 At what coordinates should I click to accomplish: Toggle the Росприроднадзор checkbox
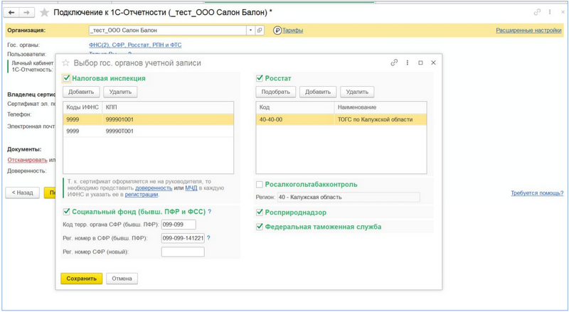[x=260, y=212]
